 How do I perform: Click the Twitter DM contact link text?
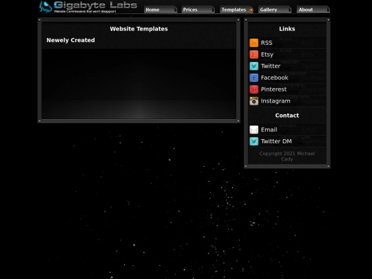276,141
